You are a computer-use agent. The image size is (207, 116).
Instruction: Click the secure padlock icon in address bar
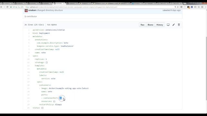click(x=11, y=7)
